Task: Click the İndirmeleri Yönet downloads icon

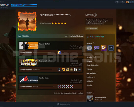Action: [58, 104]
